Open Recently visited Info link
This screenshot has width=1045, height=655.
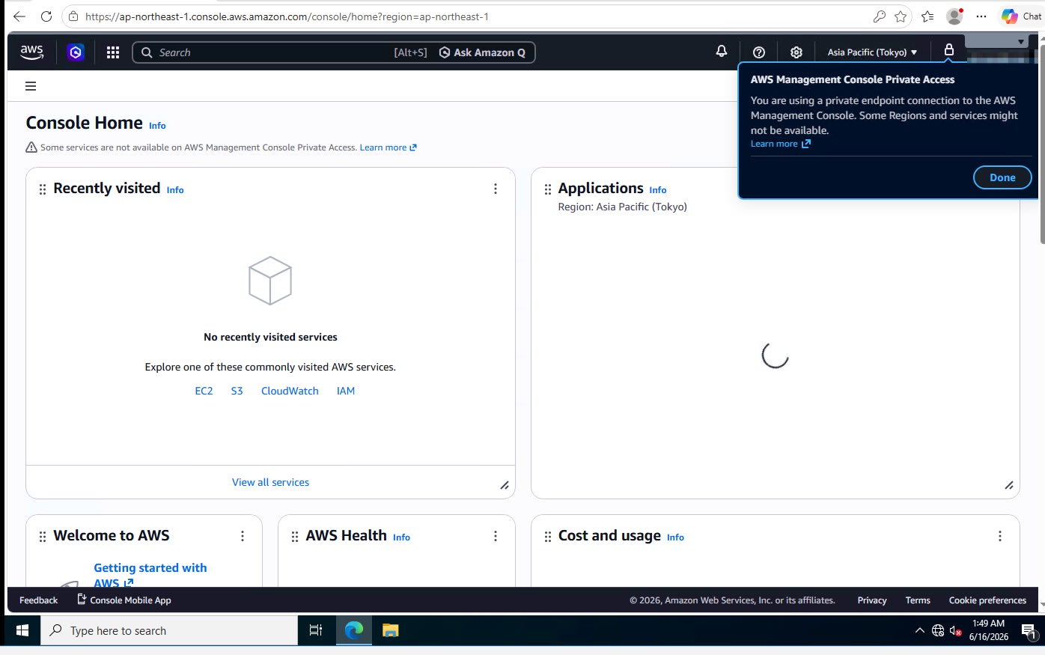(175, 190)
